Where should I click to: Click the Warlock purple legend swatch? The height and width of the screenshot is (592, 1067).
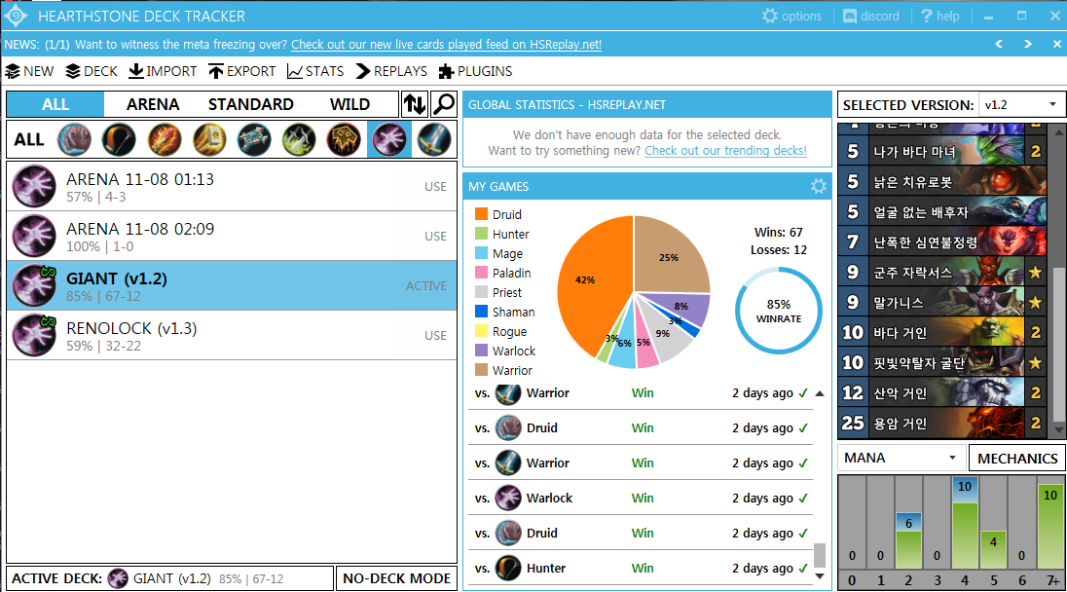click(x=481, y=351)
